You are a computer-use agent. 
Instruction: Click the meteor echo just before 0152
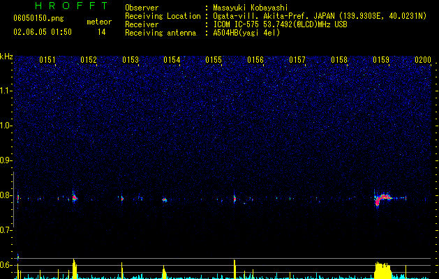click(x=75, y=198)
